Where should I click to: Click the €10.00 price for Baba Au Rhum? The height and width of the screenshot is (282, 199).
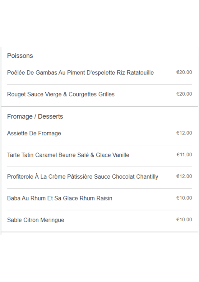(x=184, y=198)
